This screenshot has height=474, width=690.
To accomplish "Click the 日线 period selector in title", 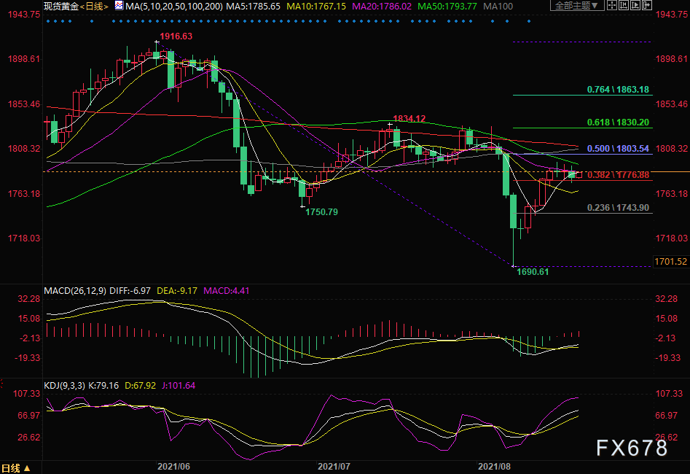I will pyautogui.click(x=94, y=6).
